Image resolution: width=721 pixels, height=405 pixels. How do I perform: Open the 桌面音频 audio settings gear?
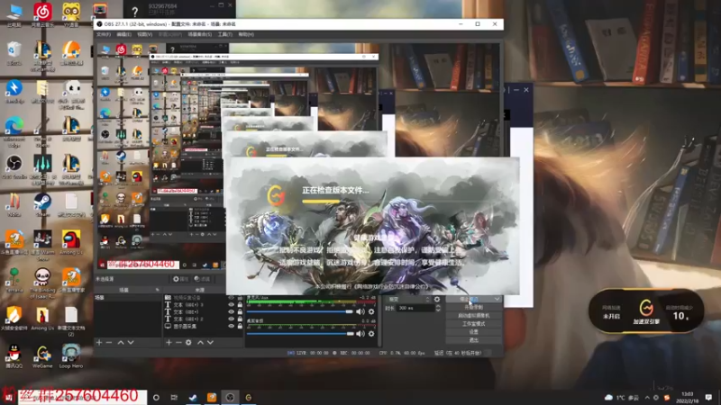click(371, 334)
